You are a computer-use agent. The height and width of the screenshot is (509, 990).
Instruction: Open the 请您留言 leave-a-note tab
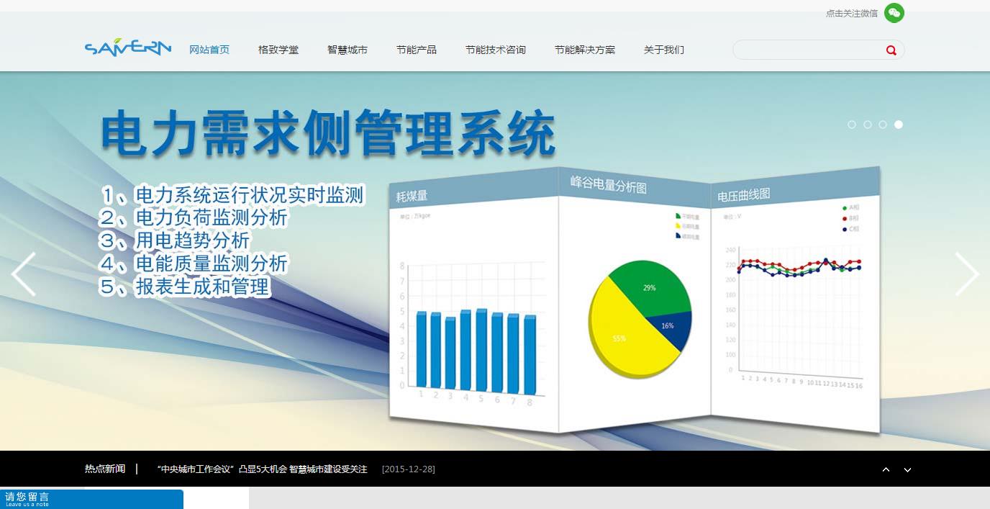91,499
